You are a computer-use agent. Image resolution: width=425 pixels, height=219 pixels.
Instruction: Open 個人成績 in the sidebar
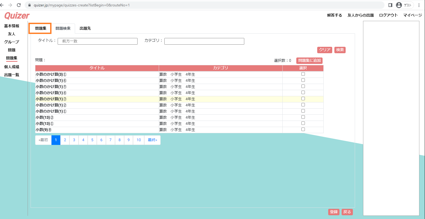click(x=12, y=67)
